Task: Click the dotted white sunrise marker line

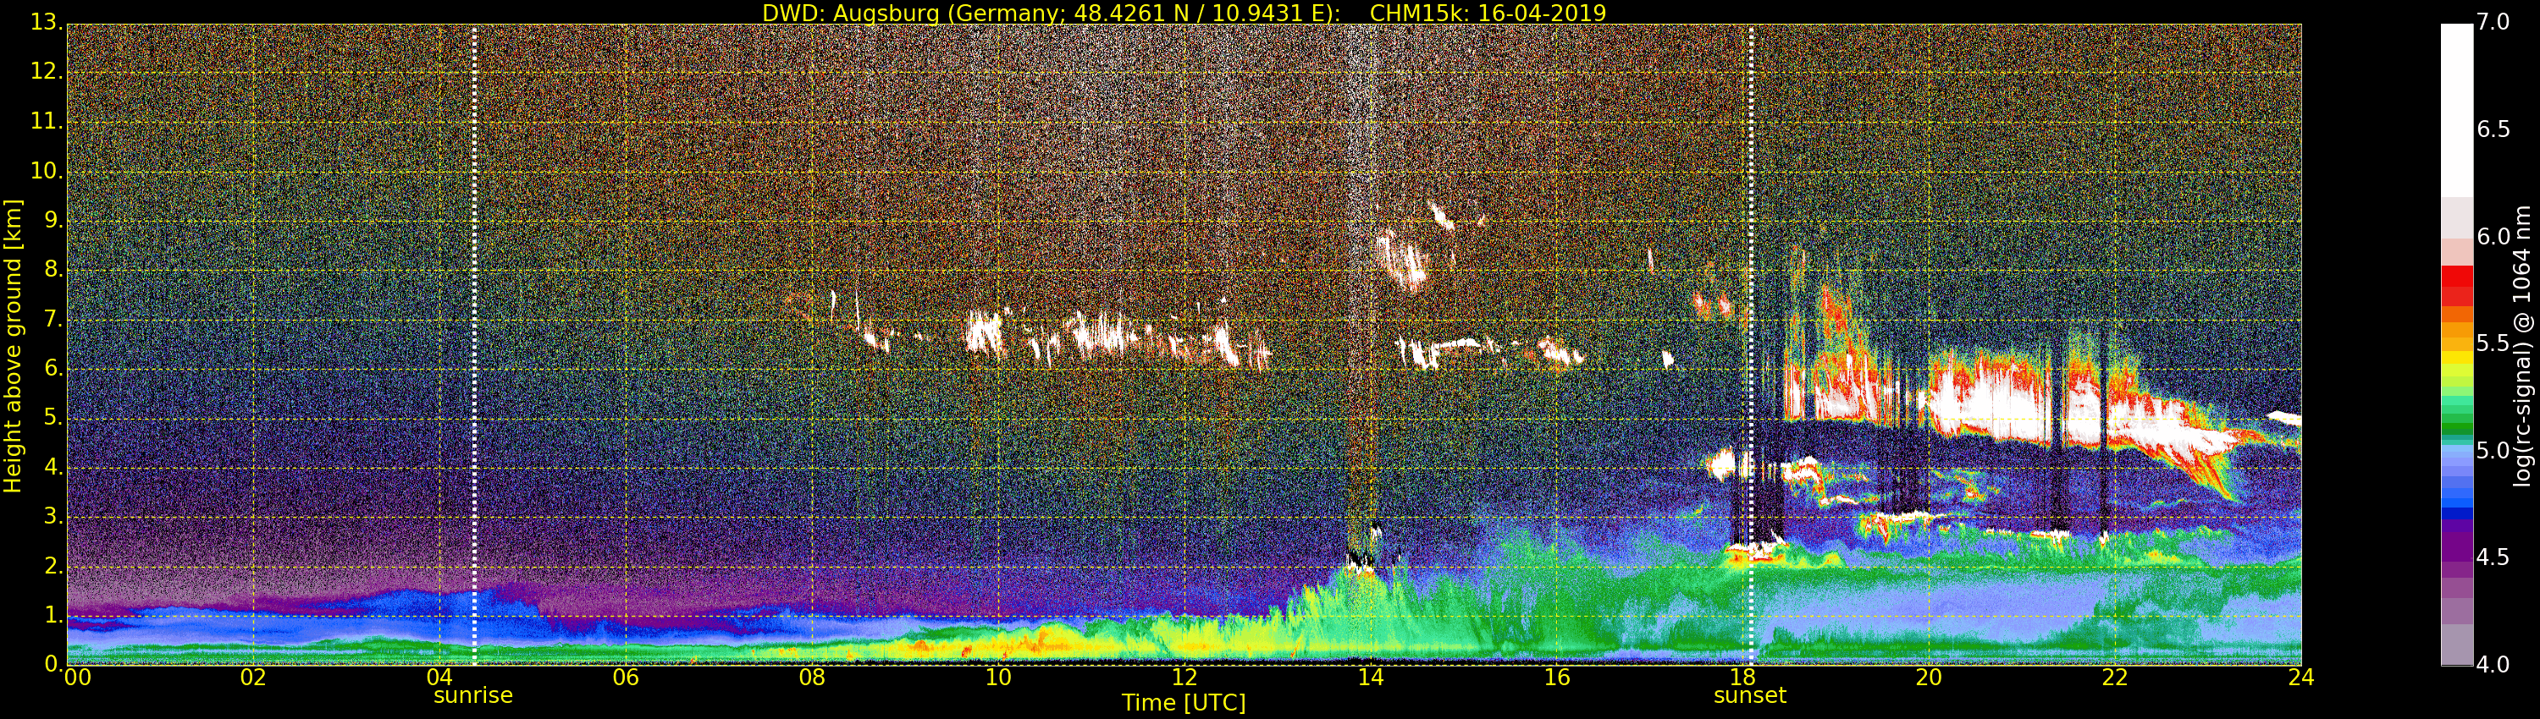Action: [x=474, y=345]
